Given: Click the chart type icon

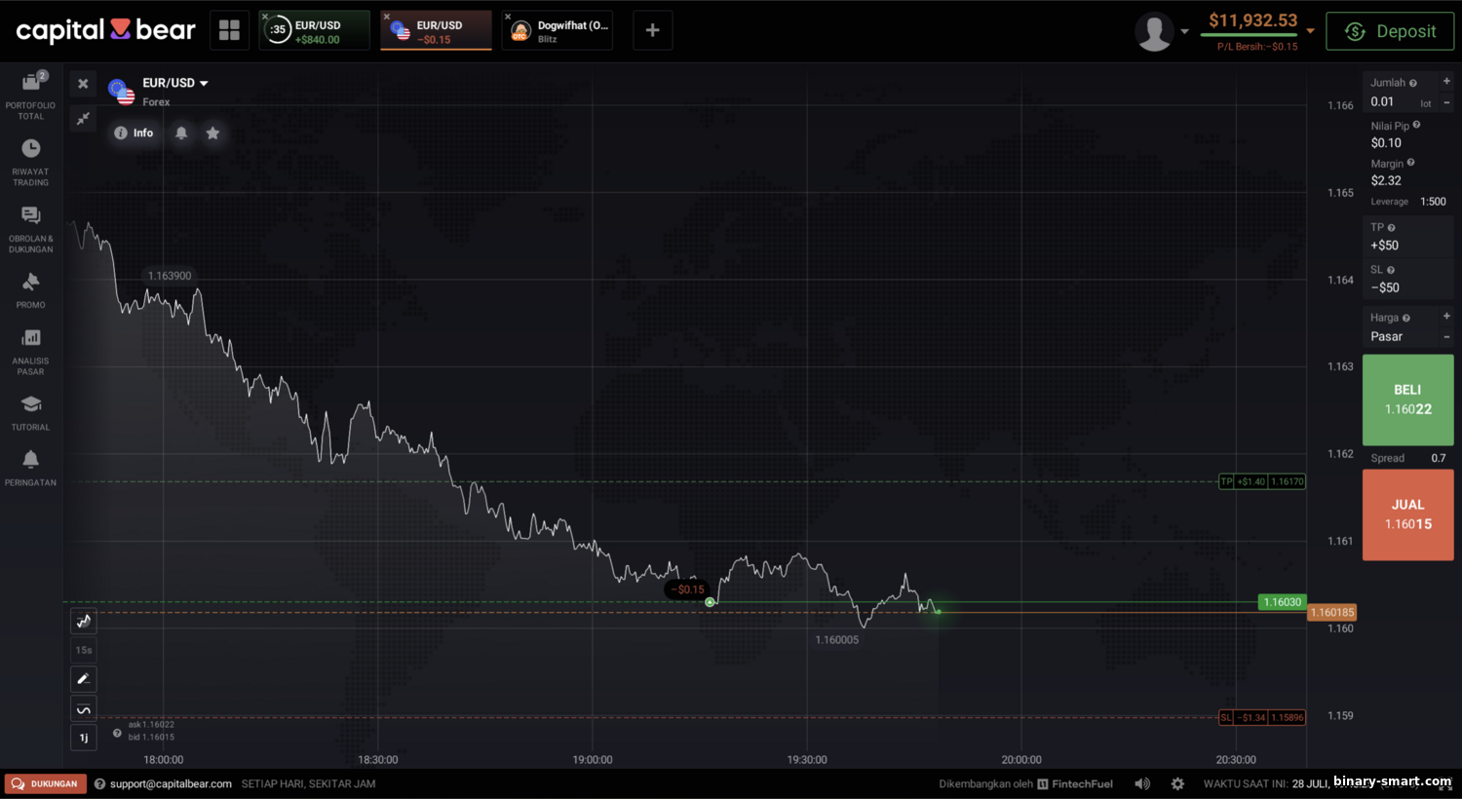Looking at the screenshot, I should 84,621.
